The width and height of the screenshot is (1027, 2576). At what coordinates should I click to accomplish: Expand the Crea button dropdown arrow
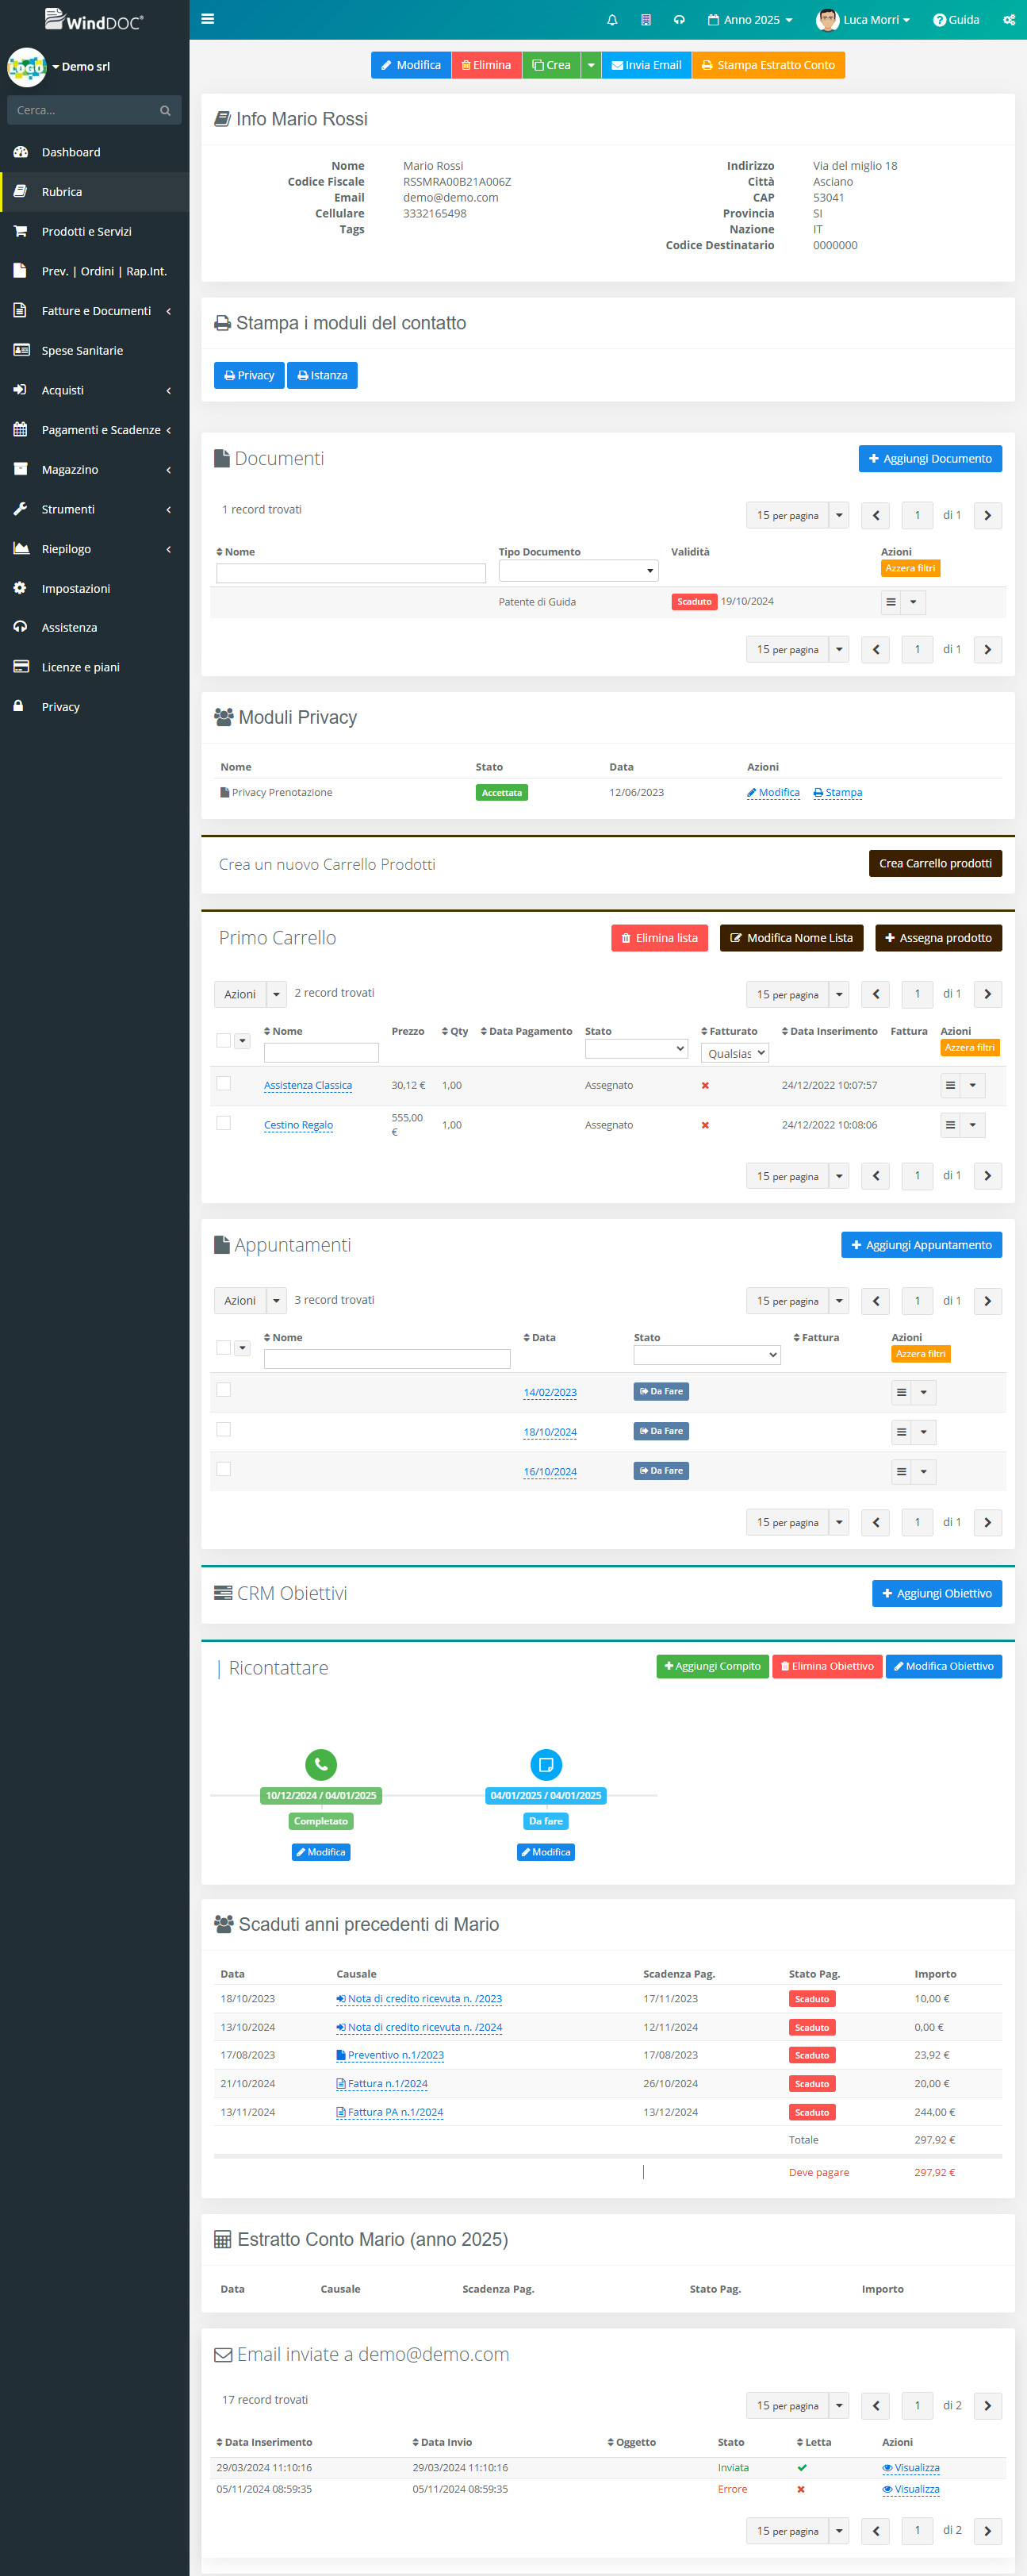(592, 65)
